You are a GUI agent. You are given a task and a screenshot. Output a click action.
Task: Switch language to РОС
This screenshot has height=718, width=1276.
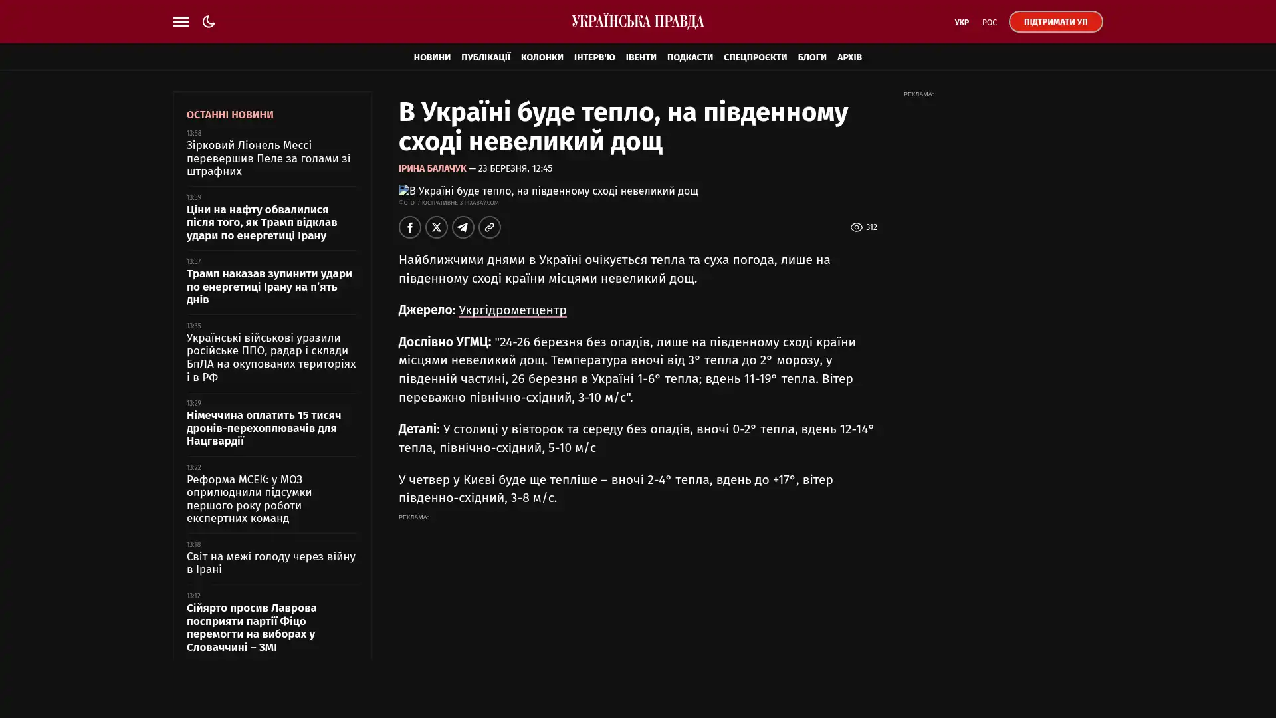click(x=989, y=22)
